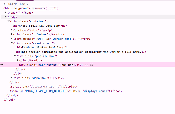Viewport: 175px width, 114px height.
Task: Click ellipsis badge in info-box div
Action: pyautogui.click(x=52, y=34)
